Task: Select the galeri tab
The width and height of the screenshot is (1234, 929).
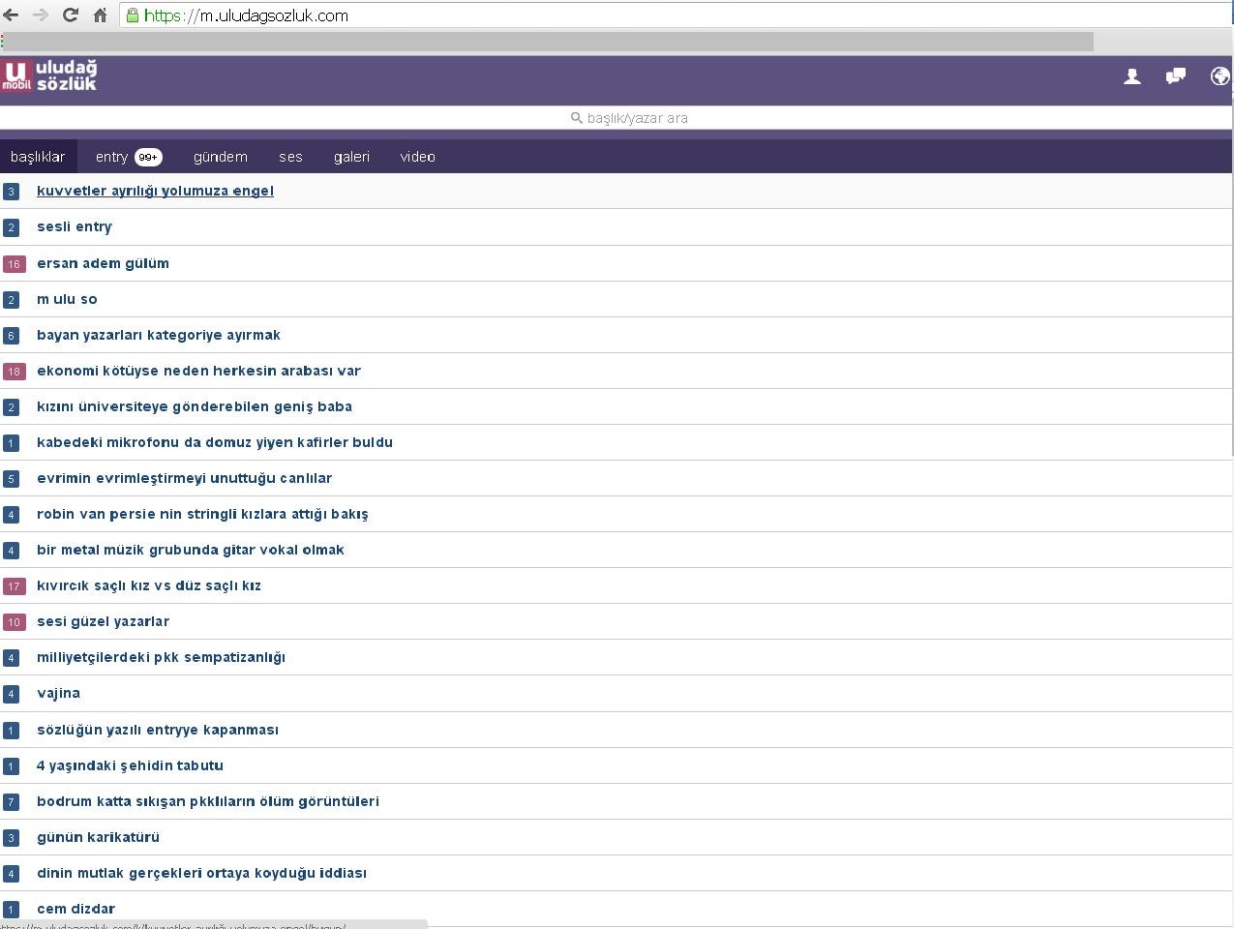Action: click(x=351, y=157)
